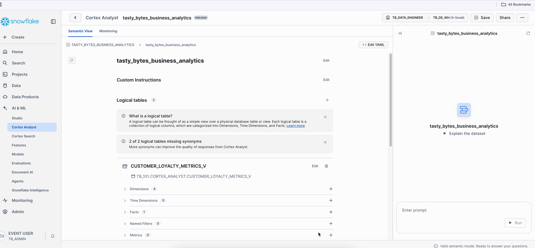Open the Edit YAML editor
This screenshot has height=248, width=535.
click(x=373, y=45)
